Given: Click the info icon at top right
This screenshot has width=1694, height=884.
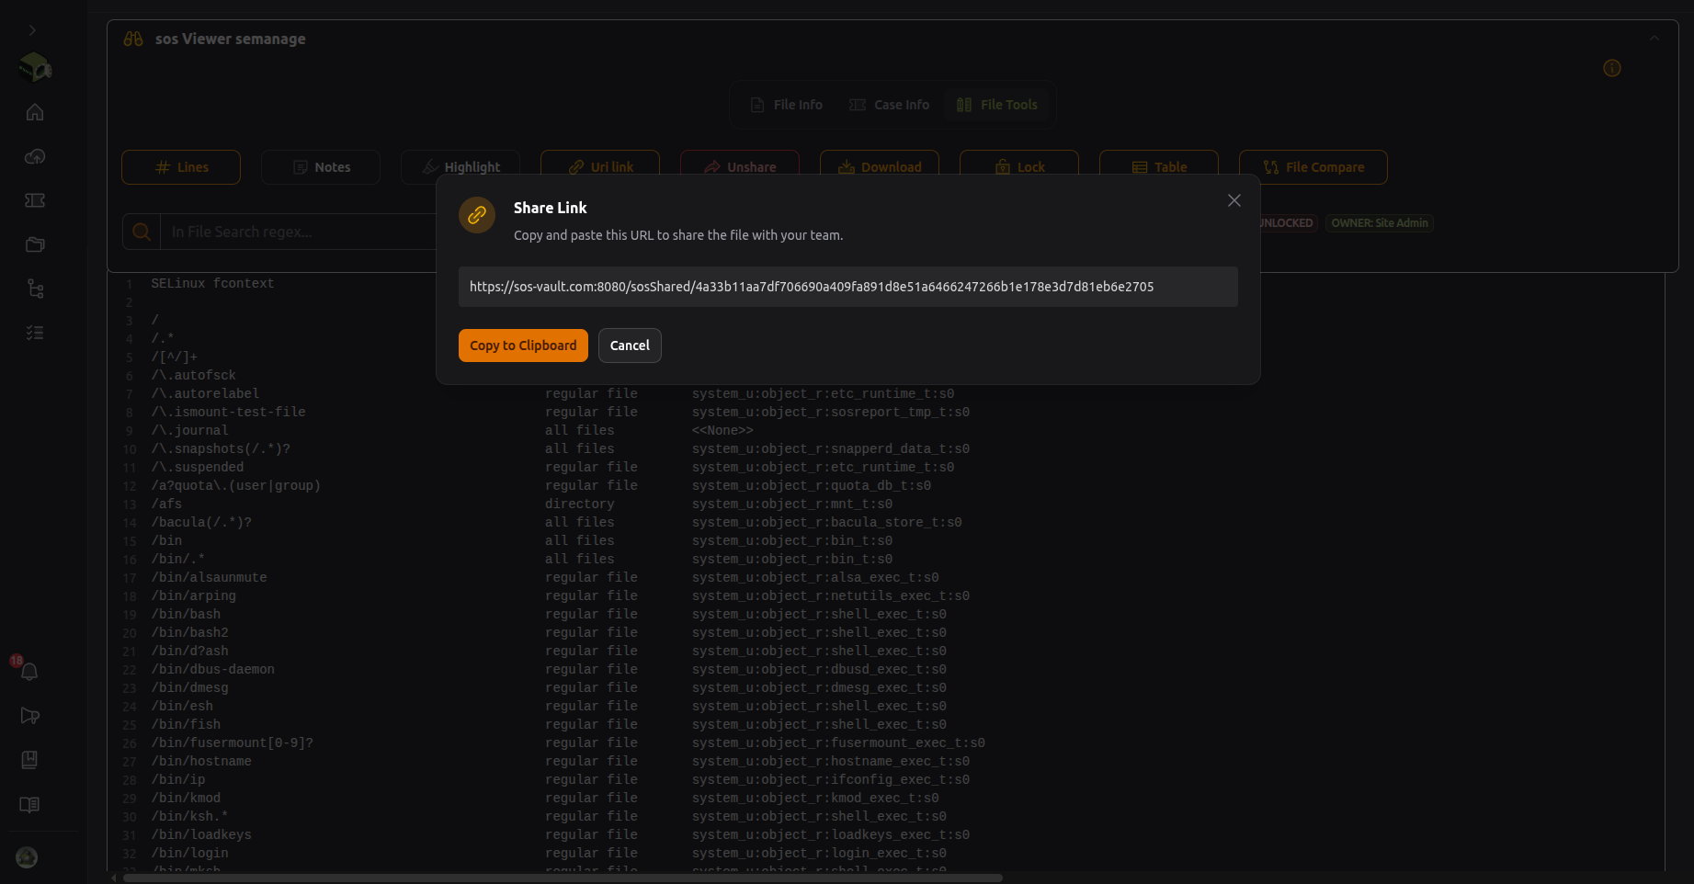Looking at the screenshot, I should [x=1612, y=68].
